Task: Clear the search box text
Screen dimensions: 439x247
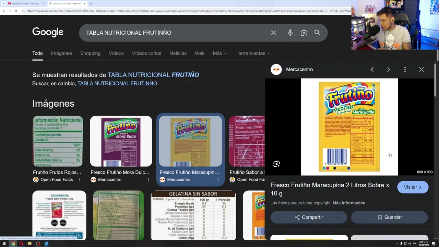Action: [x=273, y=33]
